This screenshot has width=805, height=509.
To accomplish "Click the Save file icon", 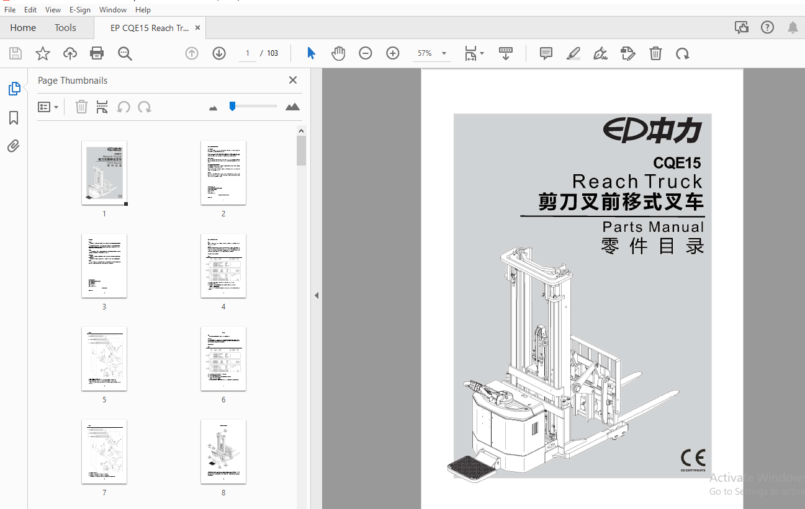I will tap(16, 53).
